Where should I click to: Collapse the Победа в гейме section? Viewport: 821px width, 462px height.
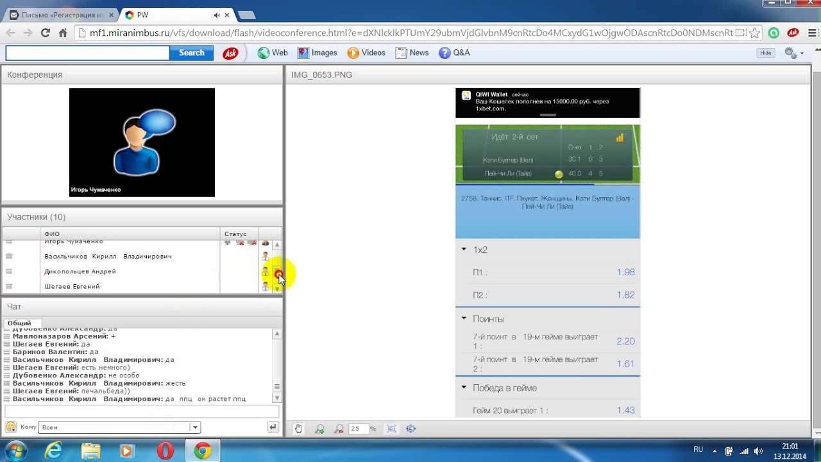[464, 388]
